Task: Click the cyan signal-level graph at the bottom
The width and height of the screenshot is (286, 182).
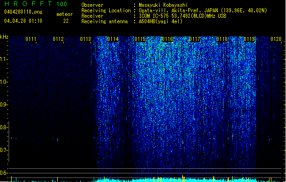Action: pos(146,180)
